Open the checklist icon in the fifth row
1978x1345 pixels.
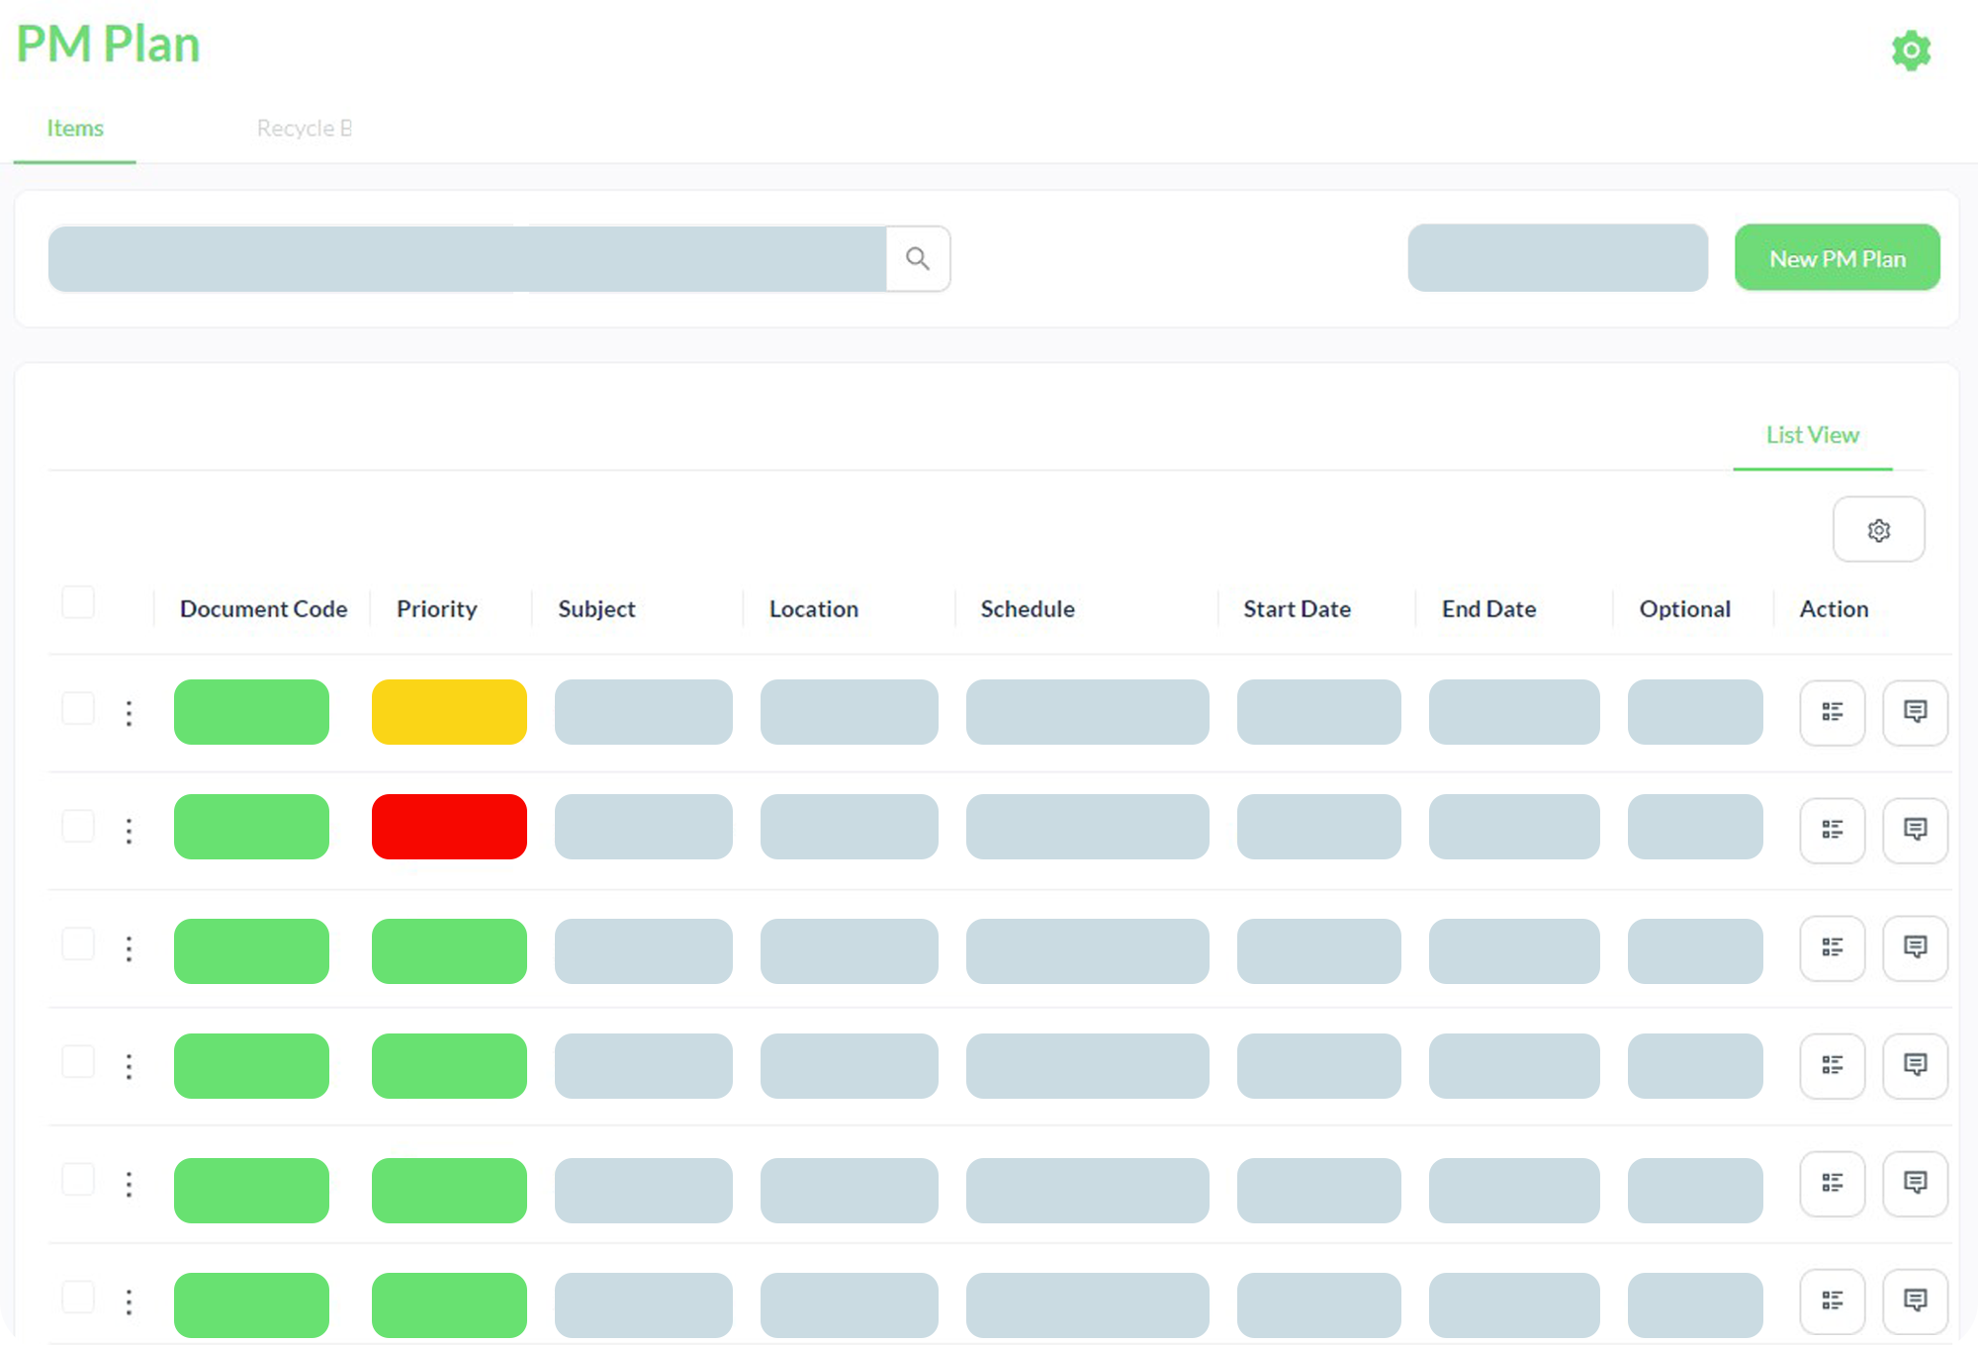click(1832, 1183)
